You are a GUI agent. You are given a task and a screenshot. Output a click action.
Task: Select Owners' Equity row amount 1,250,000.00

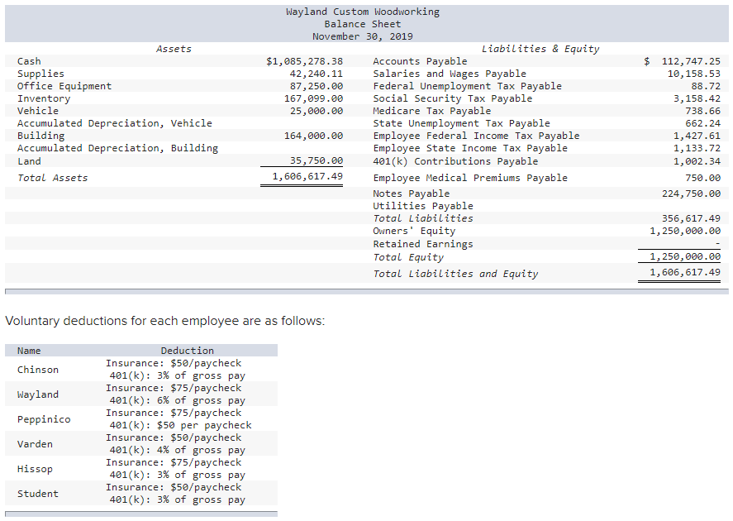pos(685,231)
